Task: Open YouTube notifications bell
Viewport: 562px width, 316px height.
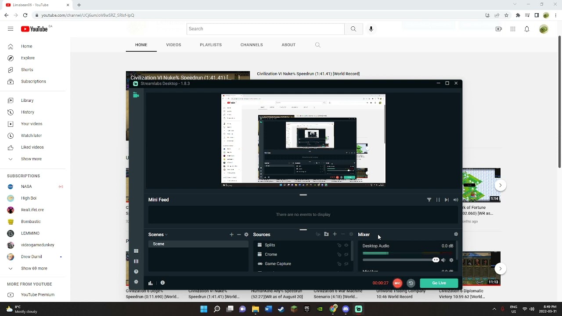Action: 527,29
